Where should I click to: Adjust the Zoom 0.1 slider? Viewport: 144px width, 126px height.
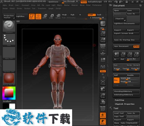(x=133, y=59)
